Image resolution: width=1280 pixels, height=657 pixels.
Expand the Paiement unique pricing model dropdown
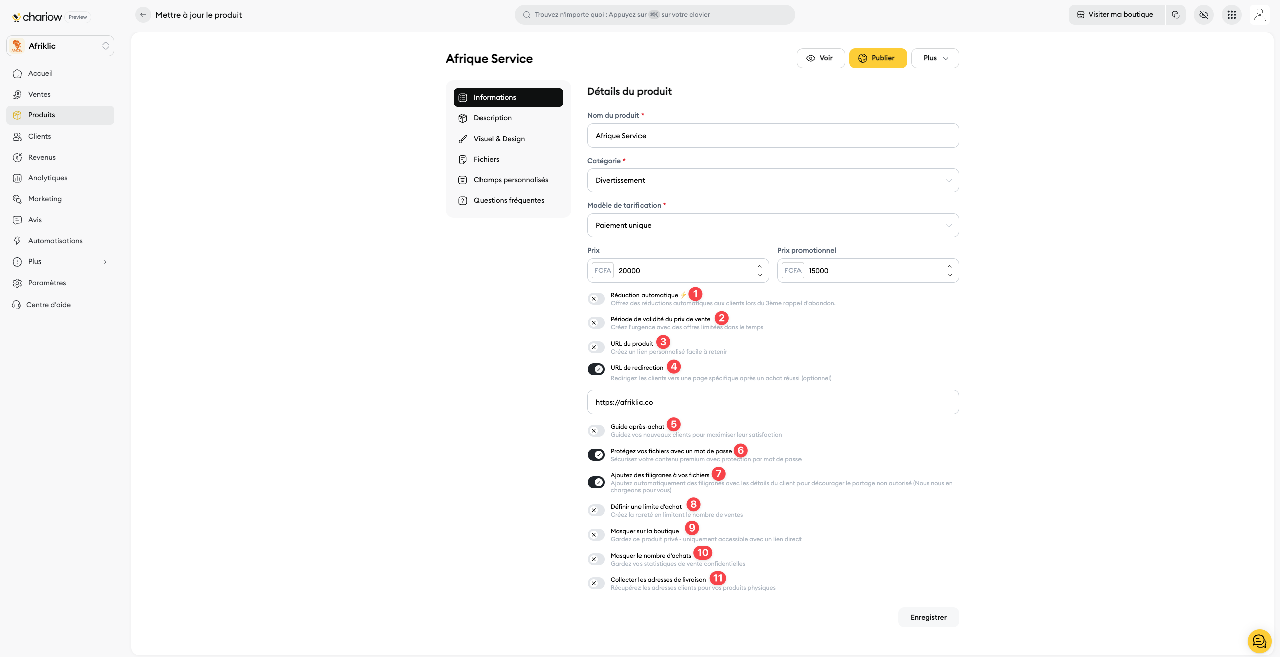[772, 225]
